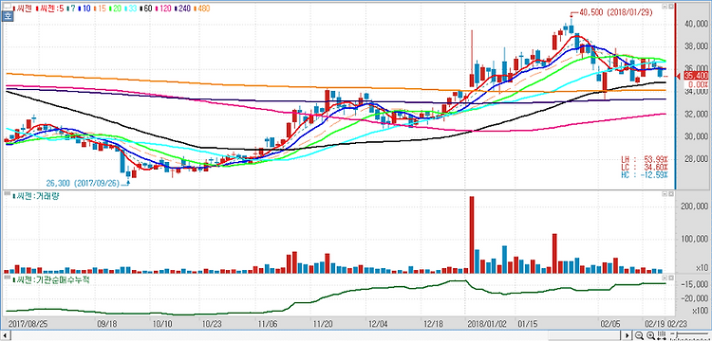
Task: Click the scroll right arrow in bottom scrollbar
Action: (628, 335)
